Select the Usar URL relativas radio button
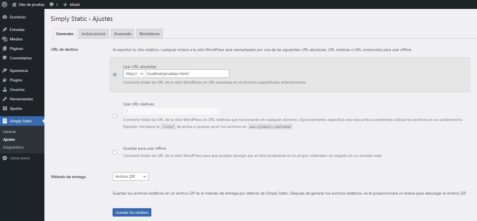The image size is (477, 221). tap(115, 116)
